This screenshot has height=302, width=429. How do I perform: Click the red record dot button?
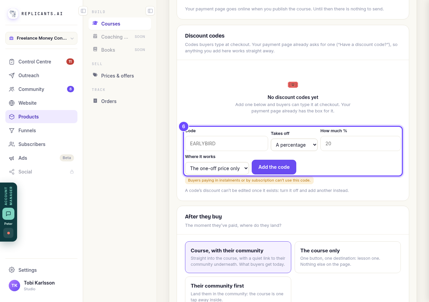coord(8,233)
